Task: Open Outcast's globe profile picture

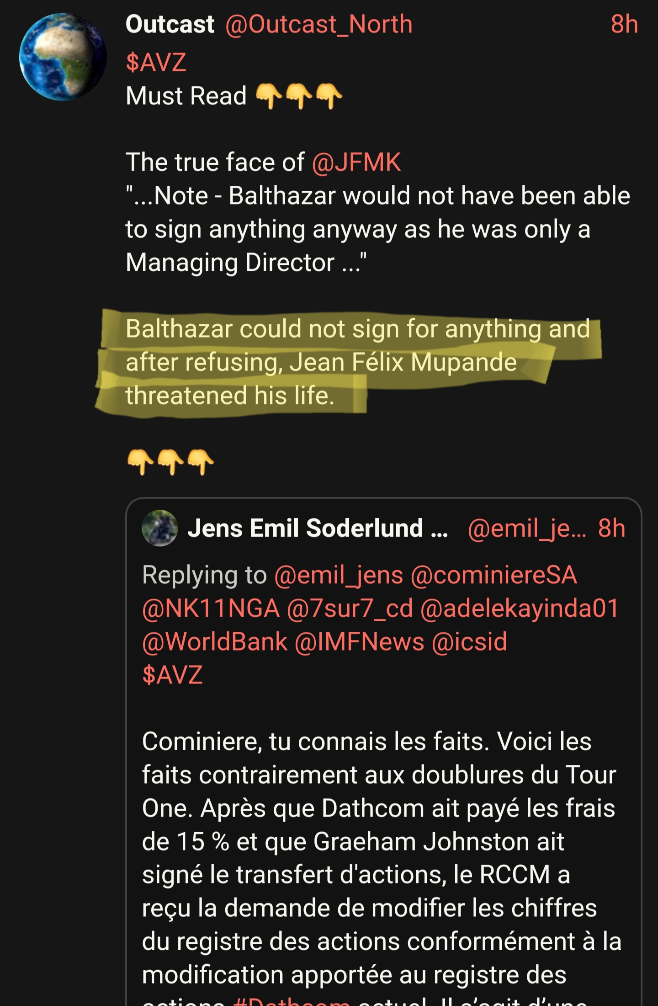Action: 63,57
